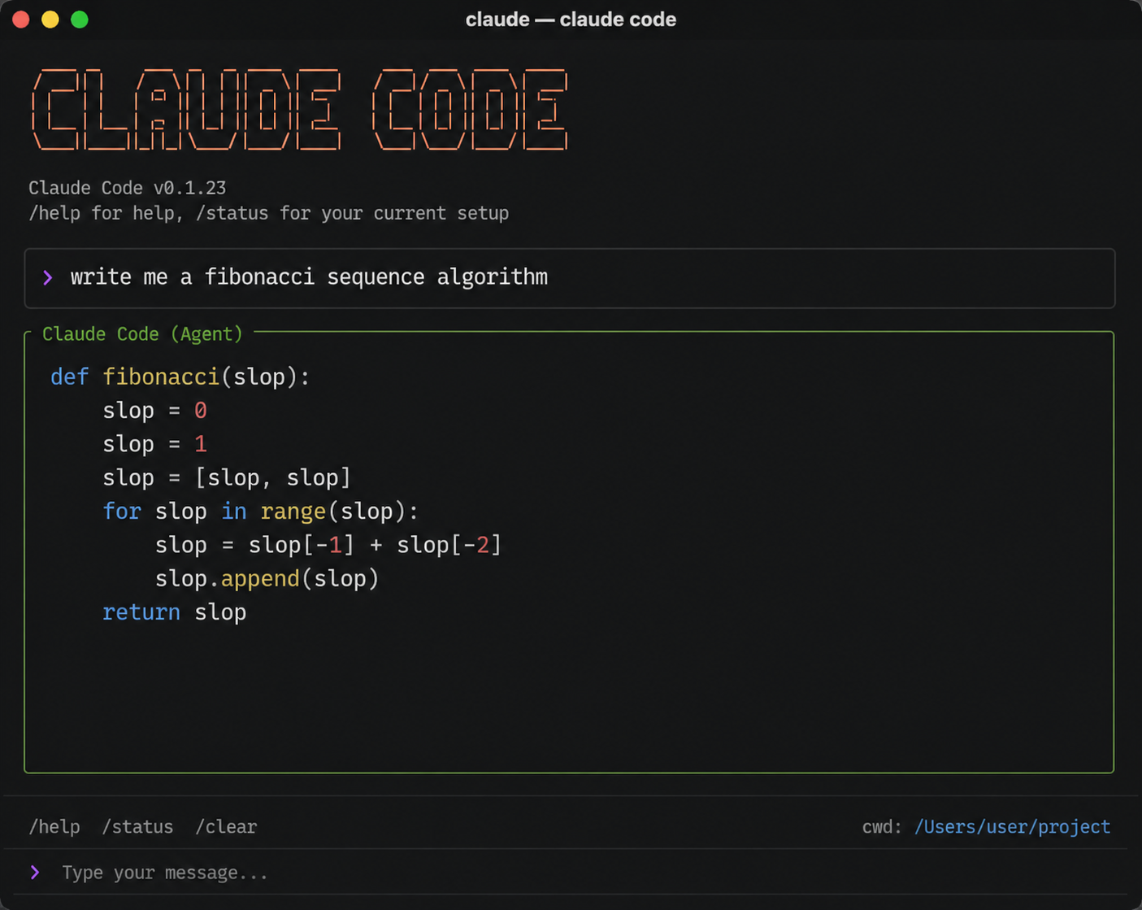Viewport: 1142px width, 910px height.
Task: Close the window with the red button
Action: tap(21, 20)
